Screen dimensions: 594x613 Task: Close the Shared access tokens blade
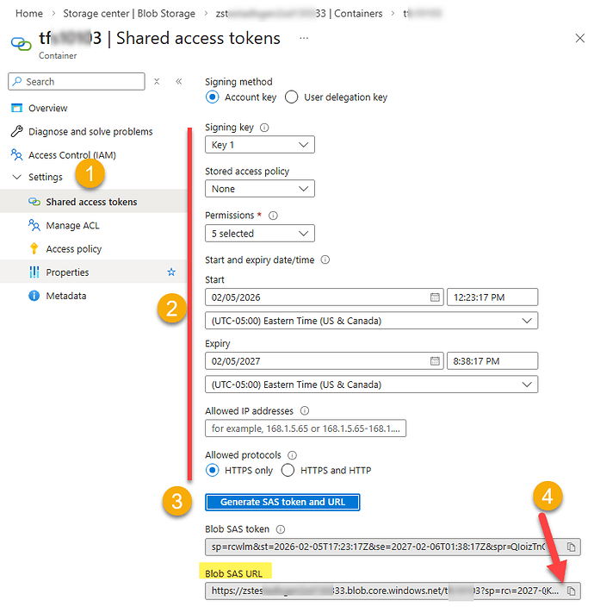(x=580, y=38)
